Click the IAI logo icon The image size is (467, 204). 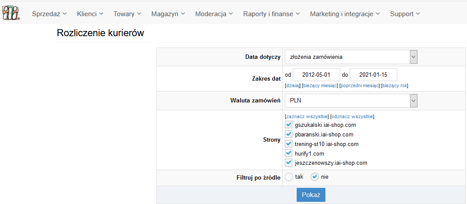click(x=11, y=14)
